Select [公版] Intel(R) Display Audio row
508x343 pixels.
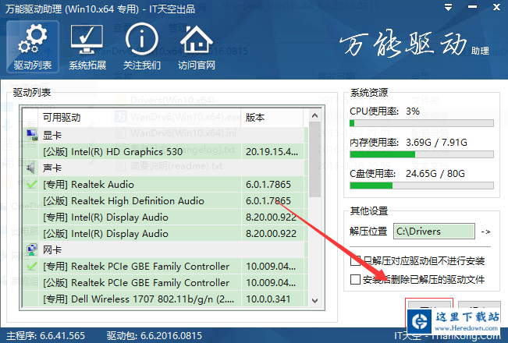click(x=164, y=233)
